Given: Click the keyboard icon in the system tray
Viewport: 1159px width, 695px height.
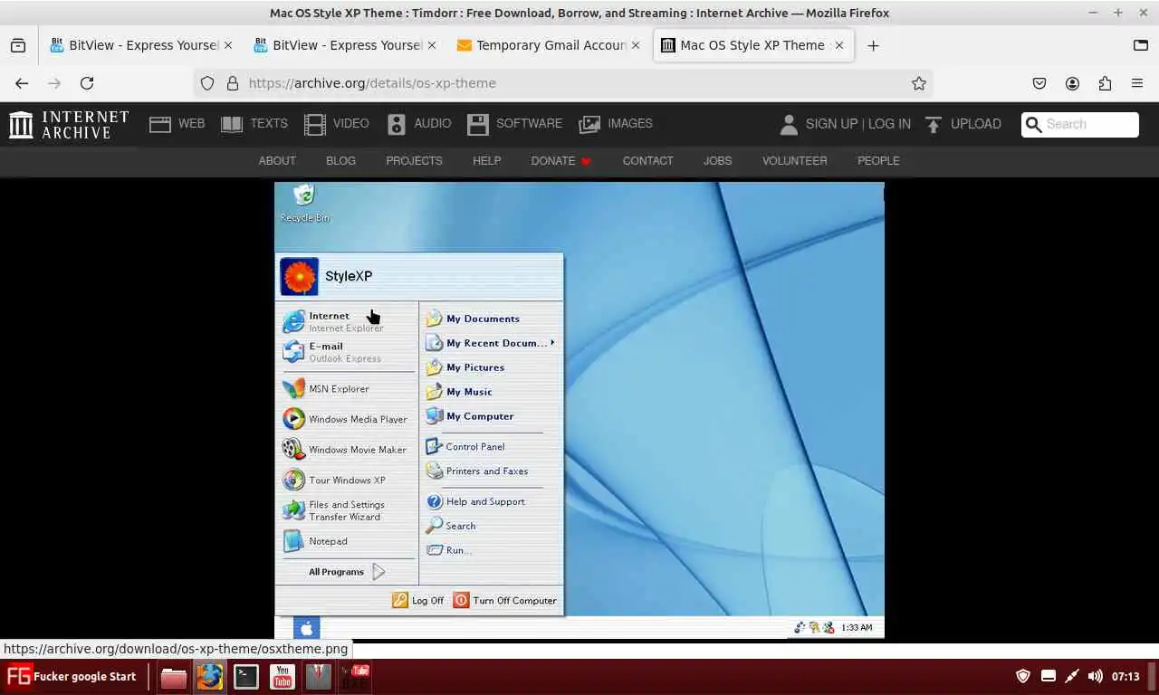Looking at the screenshot, I should click(1049, 676).
